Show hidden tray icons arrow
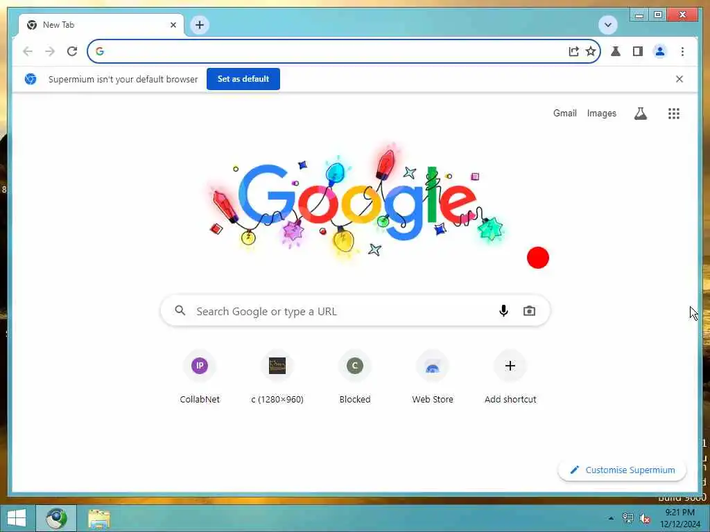The height and width of the screenshot is (532, 710). (x=611, y=518)
